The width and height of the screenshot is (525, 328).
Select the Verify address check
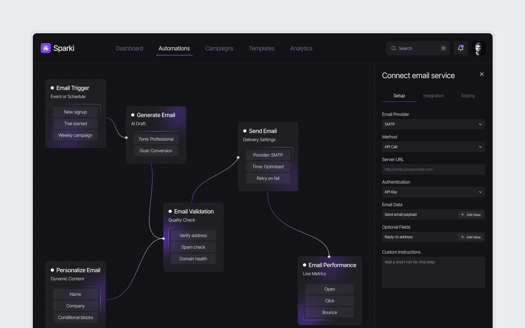(x=193, y=236)
